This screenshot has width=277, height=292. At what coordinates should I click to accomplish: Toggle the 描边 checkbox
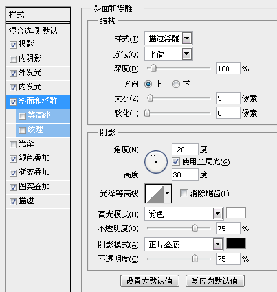point(13,201)
